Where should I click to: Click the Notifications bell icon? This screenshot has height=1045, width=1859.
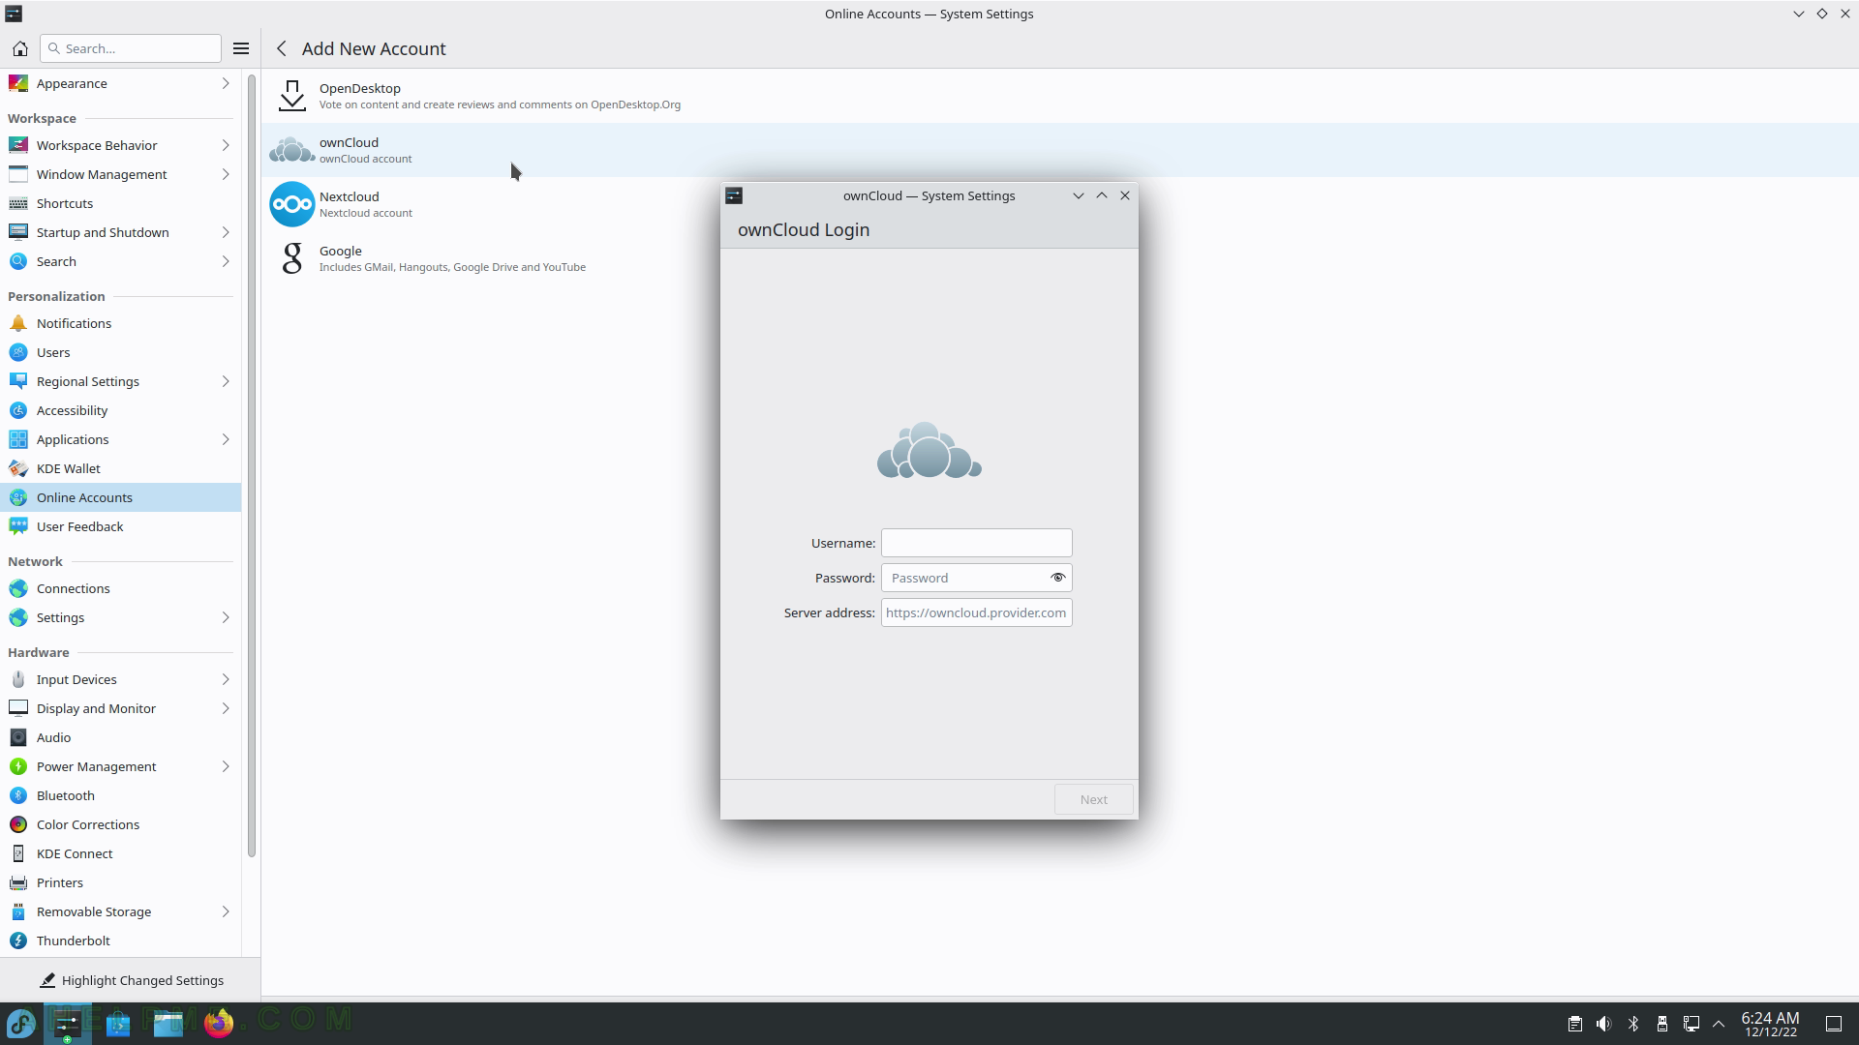[18, 323]
